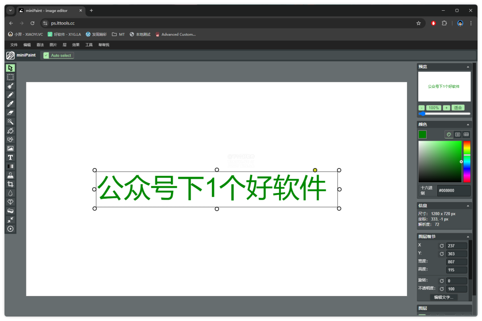482x321 pixels.
Task: Open the 层 Layer menu
Action: pos(65,45)
